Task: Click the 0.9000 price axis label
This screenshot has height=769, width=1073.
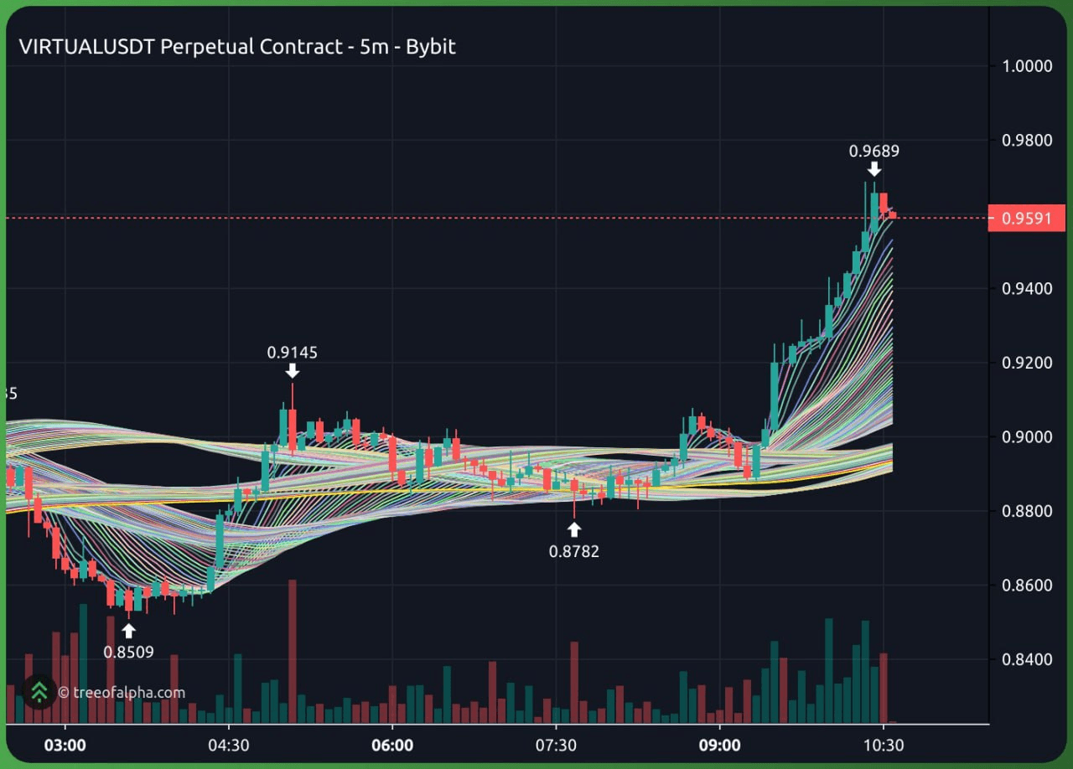Action: point(1027,436)
